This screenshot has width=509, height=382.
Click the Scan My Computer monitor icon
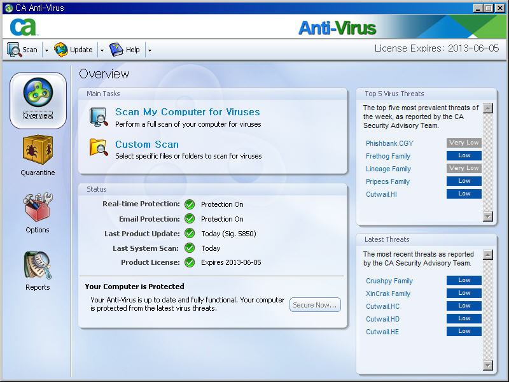pyautogui.click(x=99, y=117)
